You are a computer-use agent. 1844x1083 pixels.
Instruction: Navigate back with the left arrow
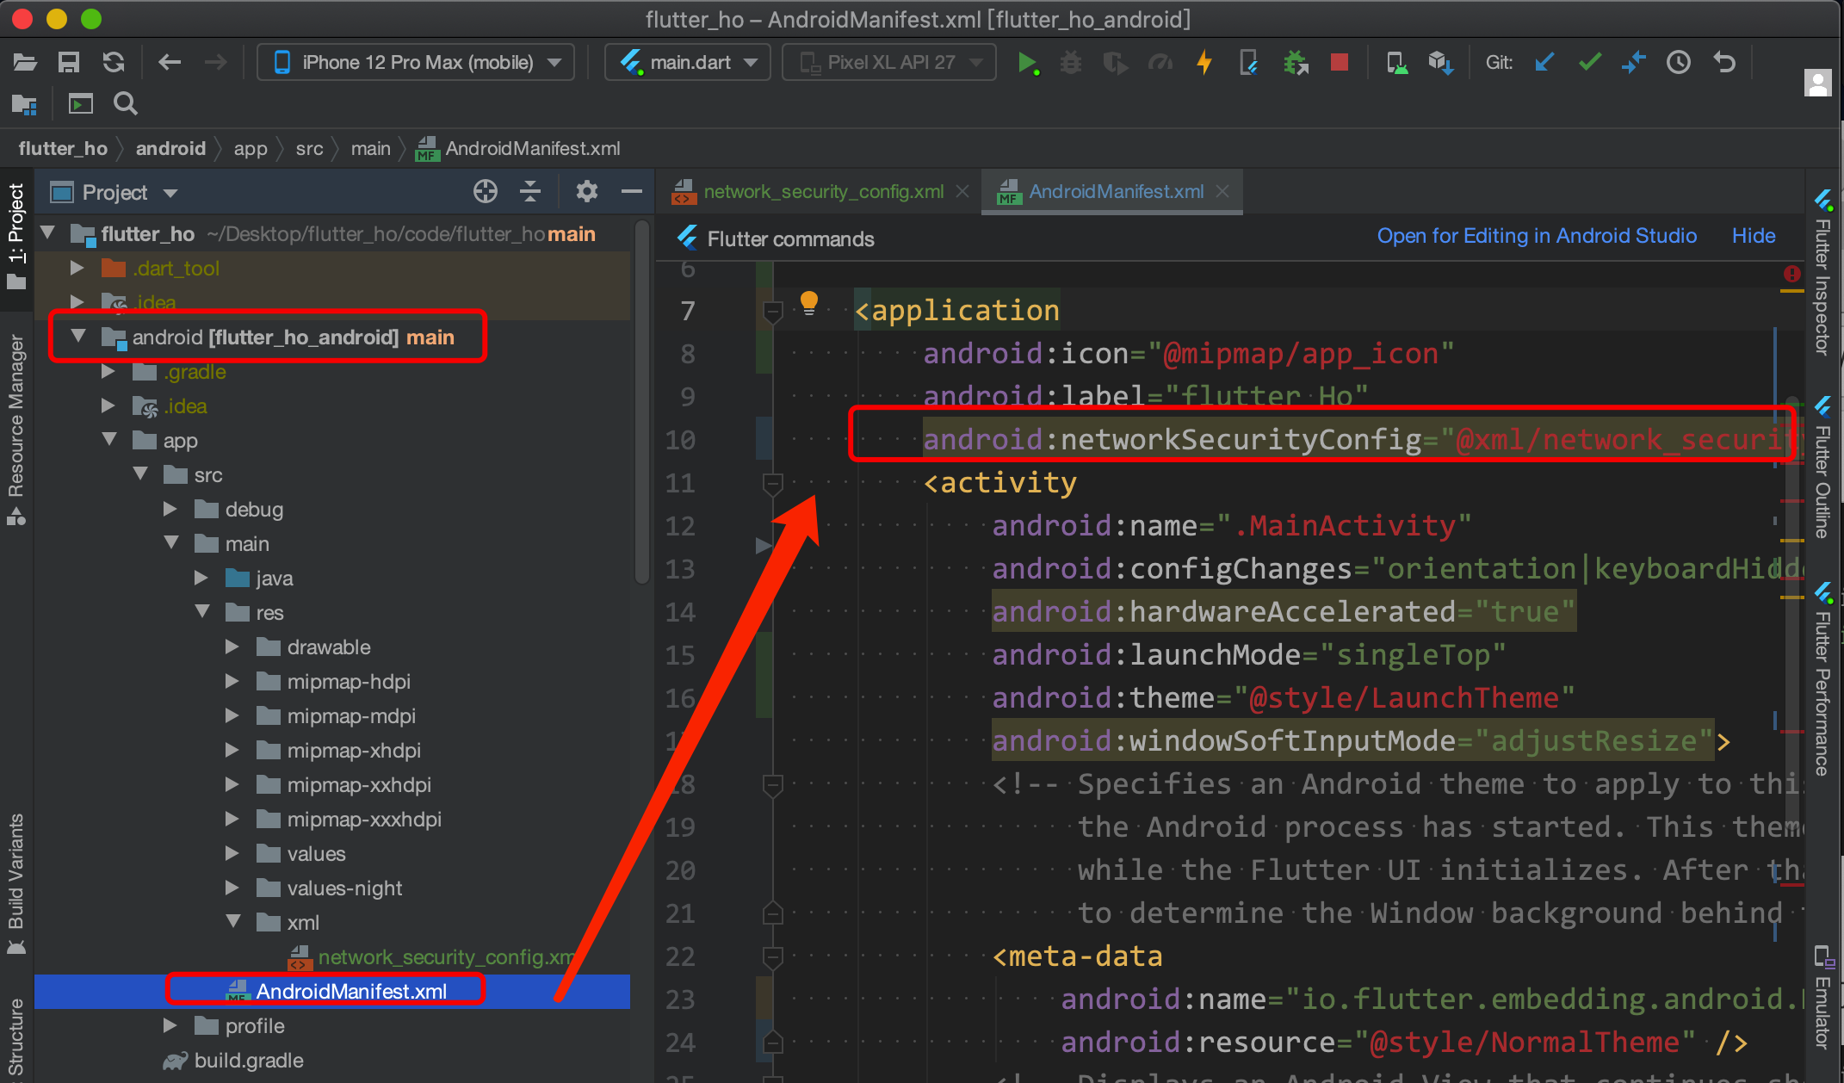click(x=170, y=62)
